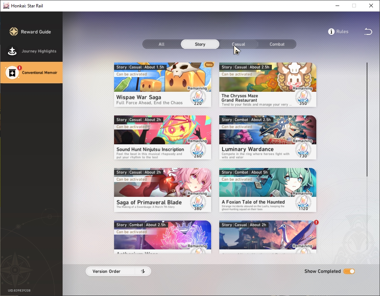This screenshot has width=380, height=296.
Task: Reverse sort order with arrows icon
Action: point(143,271)
